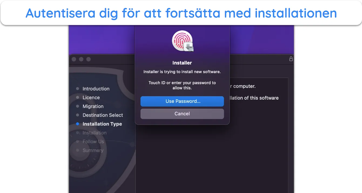
Task: Open the Licence step
Action: pyautogui.click(x=91, y=97)
